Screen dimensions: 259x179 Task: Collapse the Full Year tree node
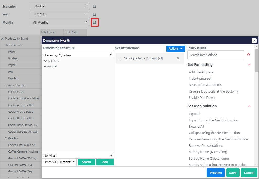[45, 61]
